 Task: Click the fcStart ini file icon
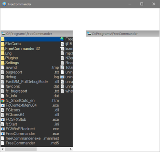[x=3, y=124]
